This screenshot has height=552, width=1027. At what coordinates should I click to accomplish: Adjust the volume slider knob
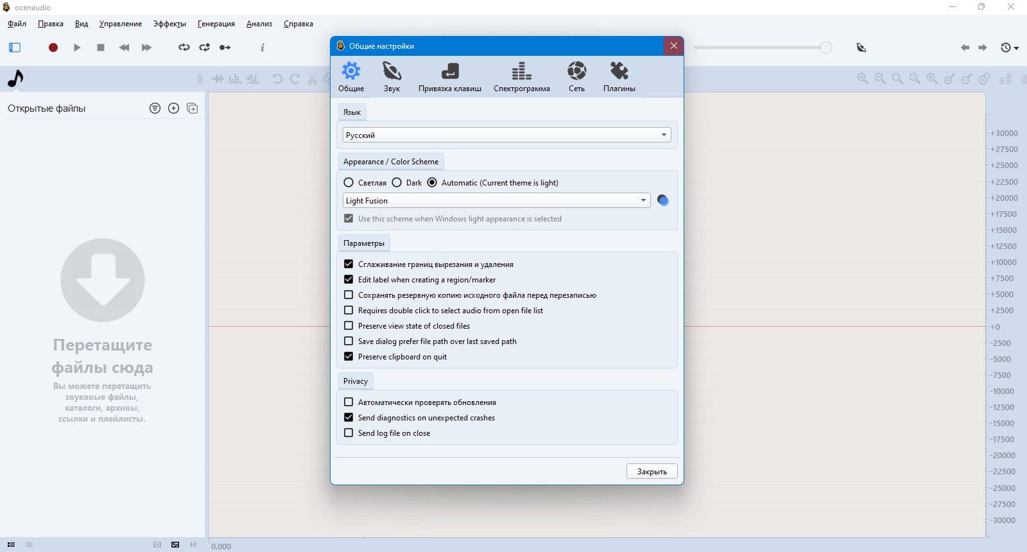(x=826, y=47)
